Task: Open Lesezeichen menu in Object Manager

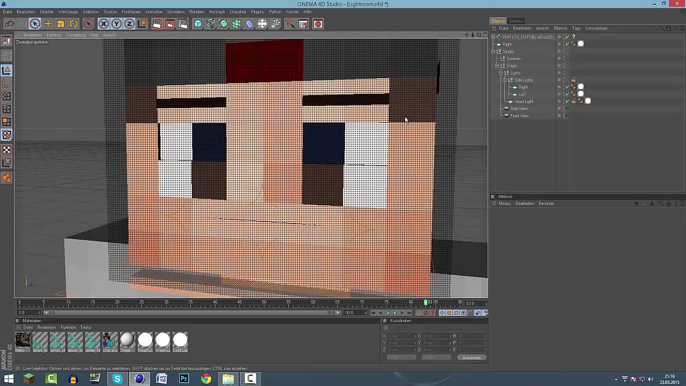Action: click(x=596, y=28)
